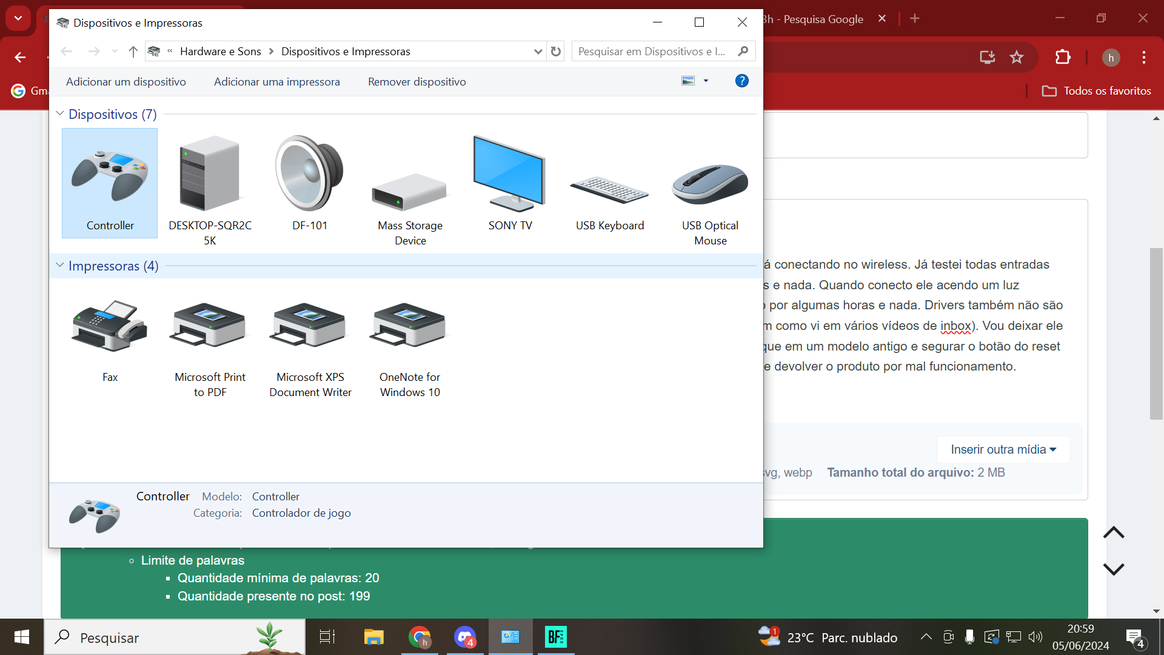The image size is (1164, 655).
Task: Expand the address bar history dropdown
Action: pyautogui.click(x=538, y=52)
